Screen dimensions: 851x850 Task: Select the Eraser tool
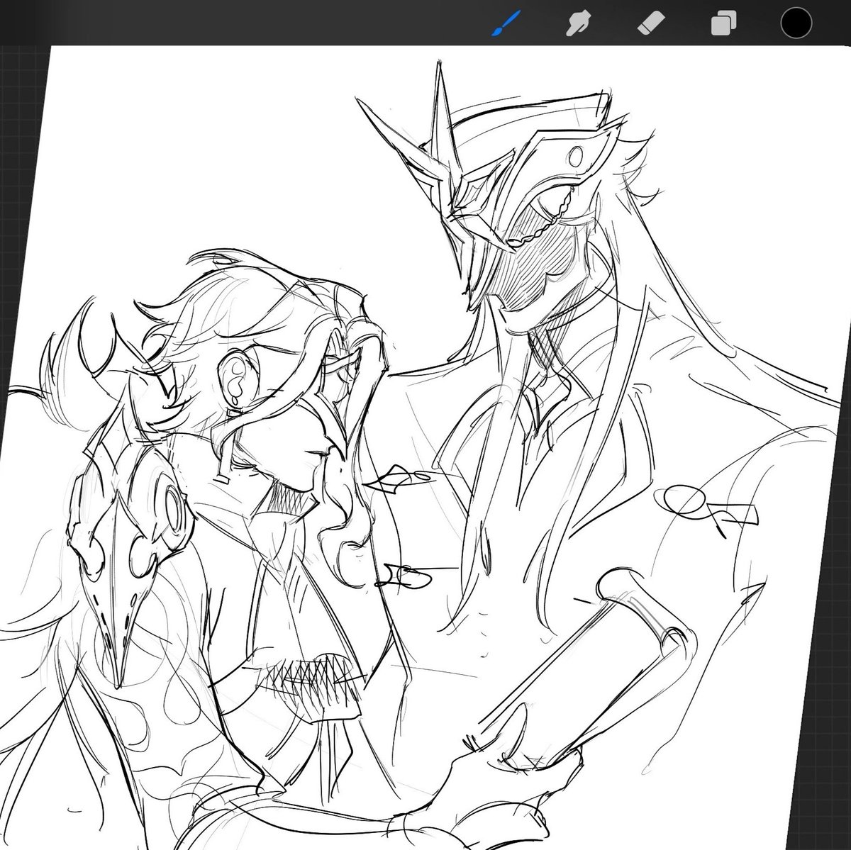650,23
